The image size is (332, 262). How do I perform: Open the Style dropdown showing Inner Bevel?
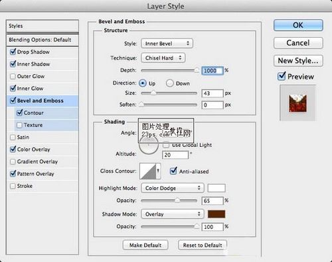pos(167,44)
